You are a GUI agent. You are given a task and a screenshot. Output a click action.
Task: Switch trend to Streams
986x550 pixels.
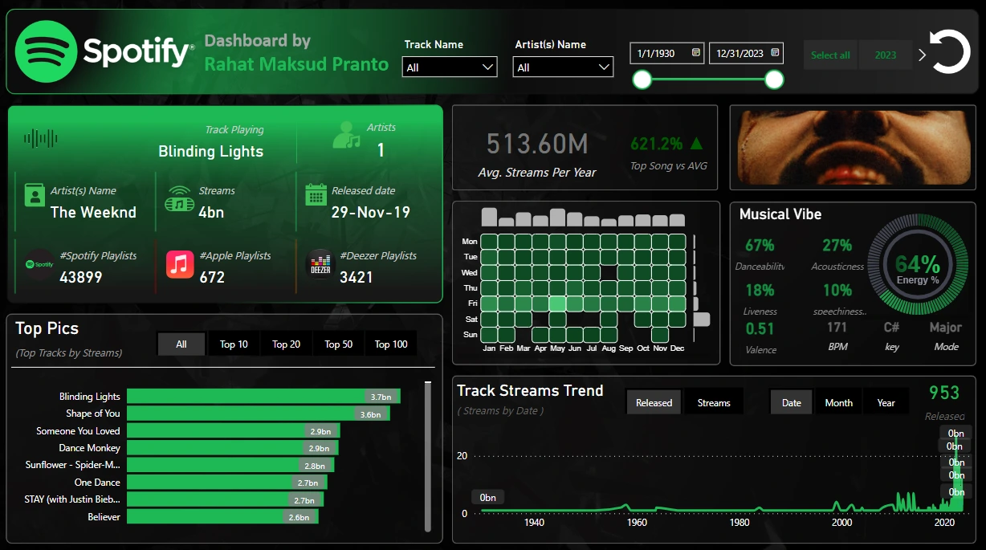point(714,402)
